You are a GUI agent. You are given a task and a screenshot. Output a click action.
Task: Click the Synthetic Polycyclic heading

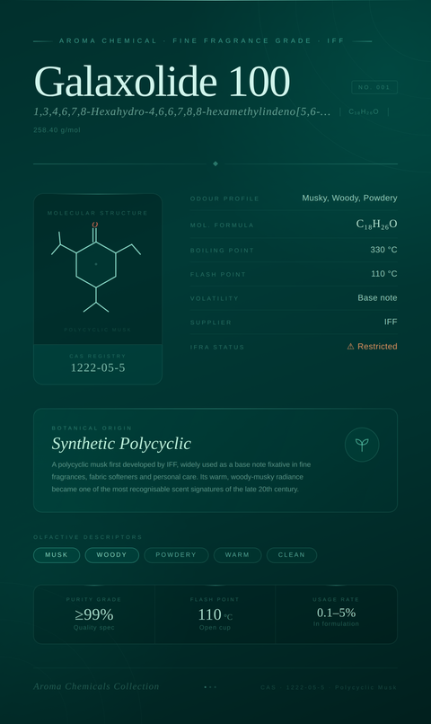(x=121, y=444)
